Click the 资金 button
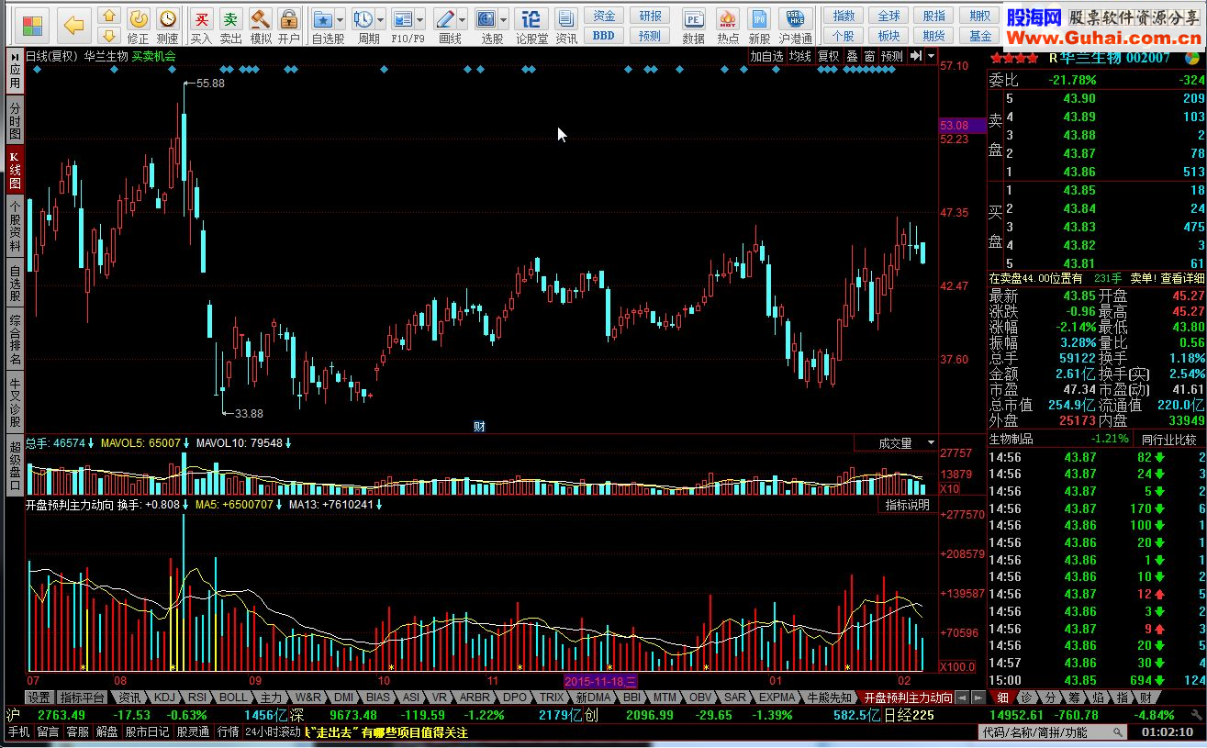 click(x=604, y=16)
